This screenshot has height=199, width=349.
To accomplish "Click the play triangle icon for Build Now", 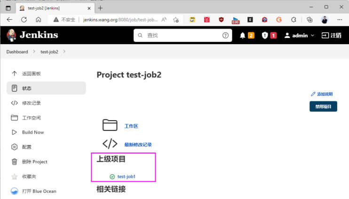I will pyautogui.click(x=15, y=132).
